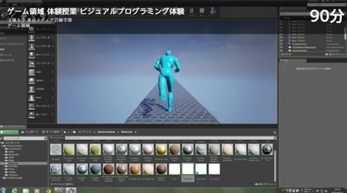347x193 pixels.
Task: Select the 全てのクラス category
Action: tap(7, 60)
